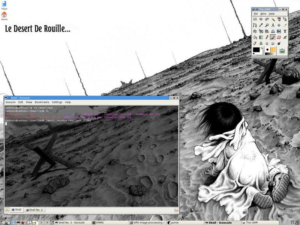Choose the Eraser tool in GIMP
Screen dimensions: 300x225
tap(279, 37)
